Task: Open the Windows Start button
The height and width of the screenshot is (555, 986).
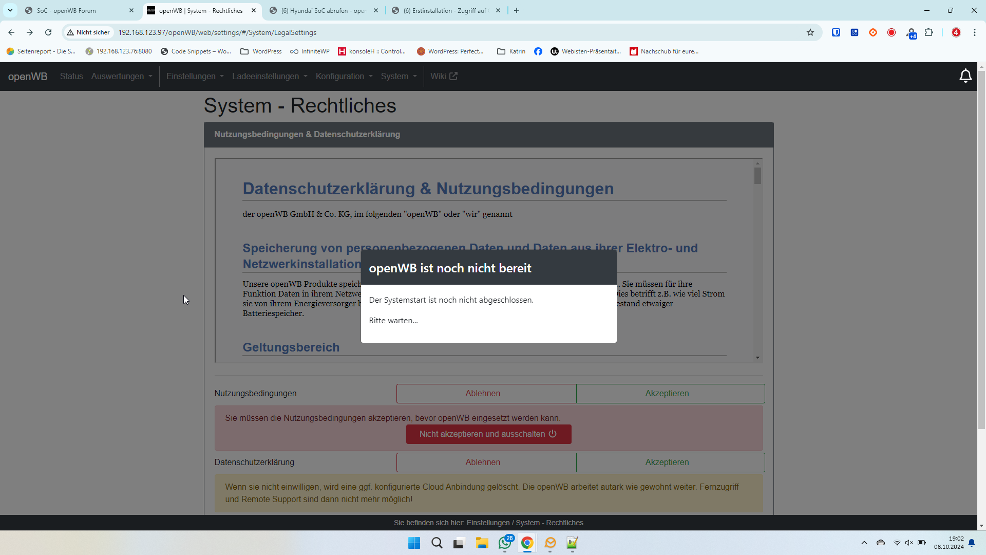Action: [414, 543]
